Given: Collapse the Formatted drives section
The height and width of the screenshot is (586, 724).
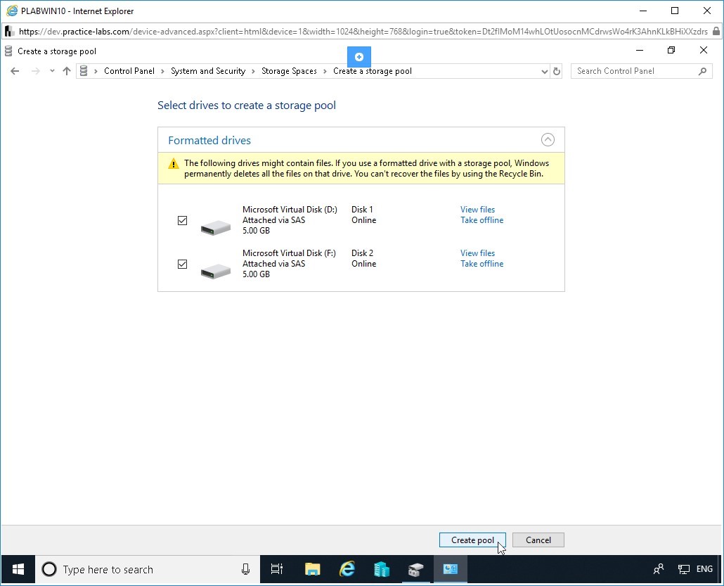Looking at the screenshot, I should (x=548, y=139).
